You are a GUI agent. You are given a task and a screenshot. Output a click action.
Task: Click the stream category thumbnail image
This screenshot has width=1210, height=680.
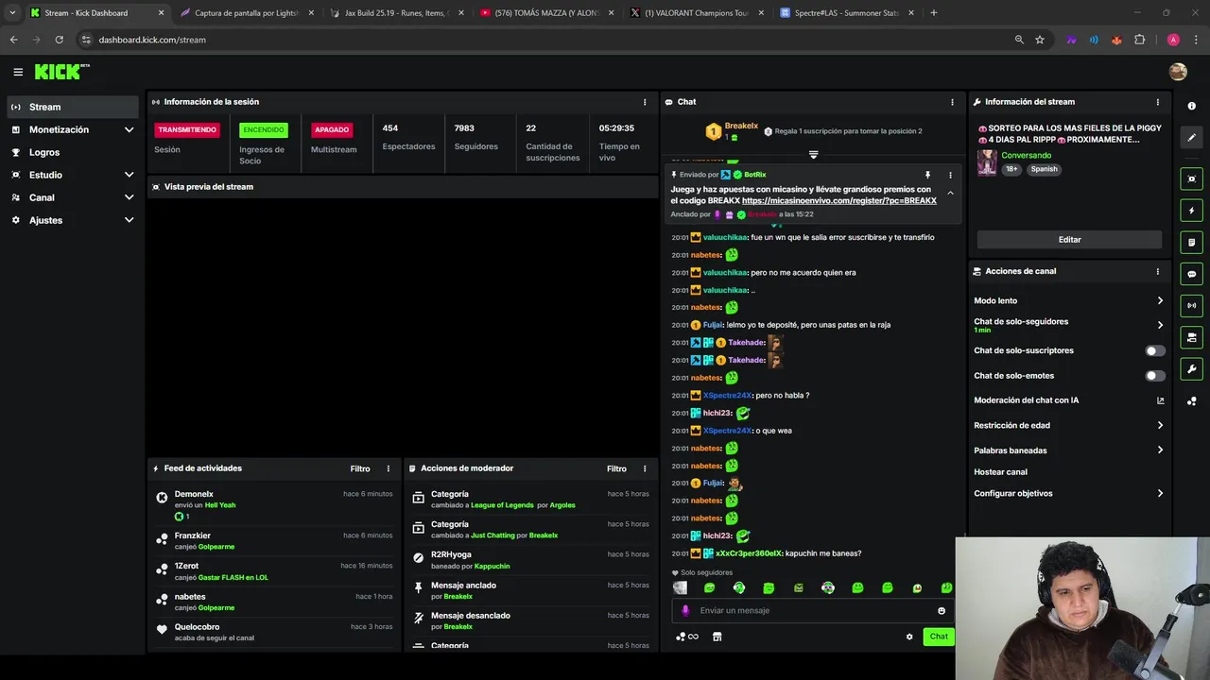(987, 162)
